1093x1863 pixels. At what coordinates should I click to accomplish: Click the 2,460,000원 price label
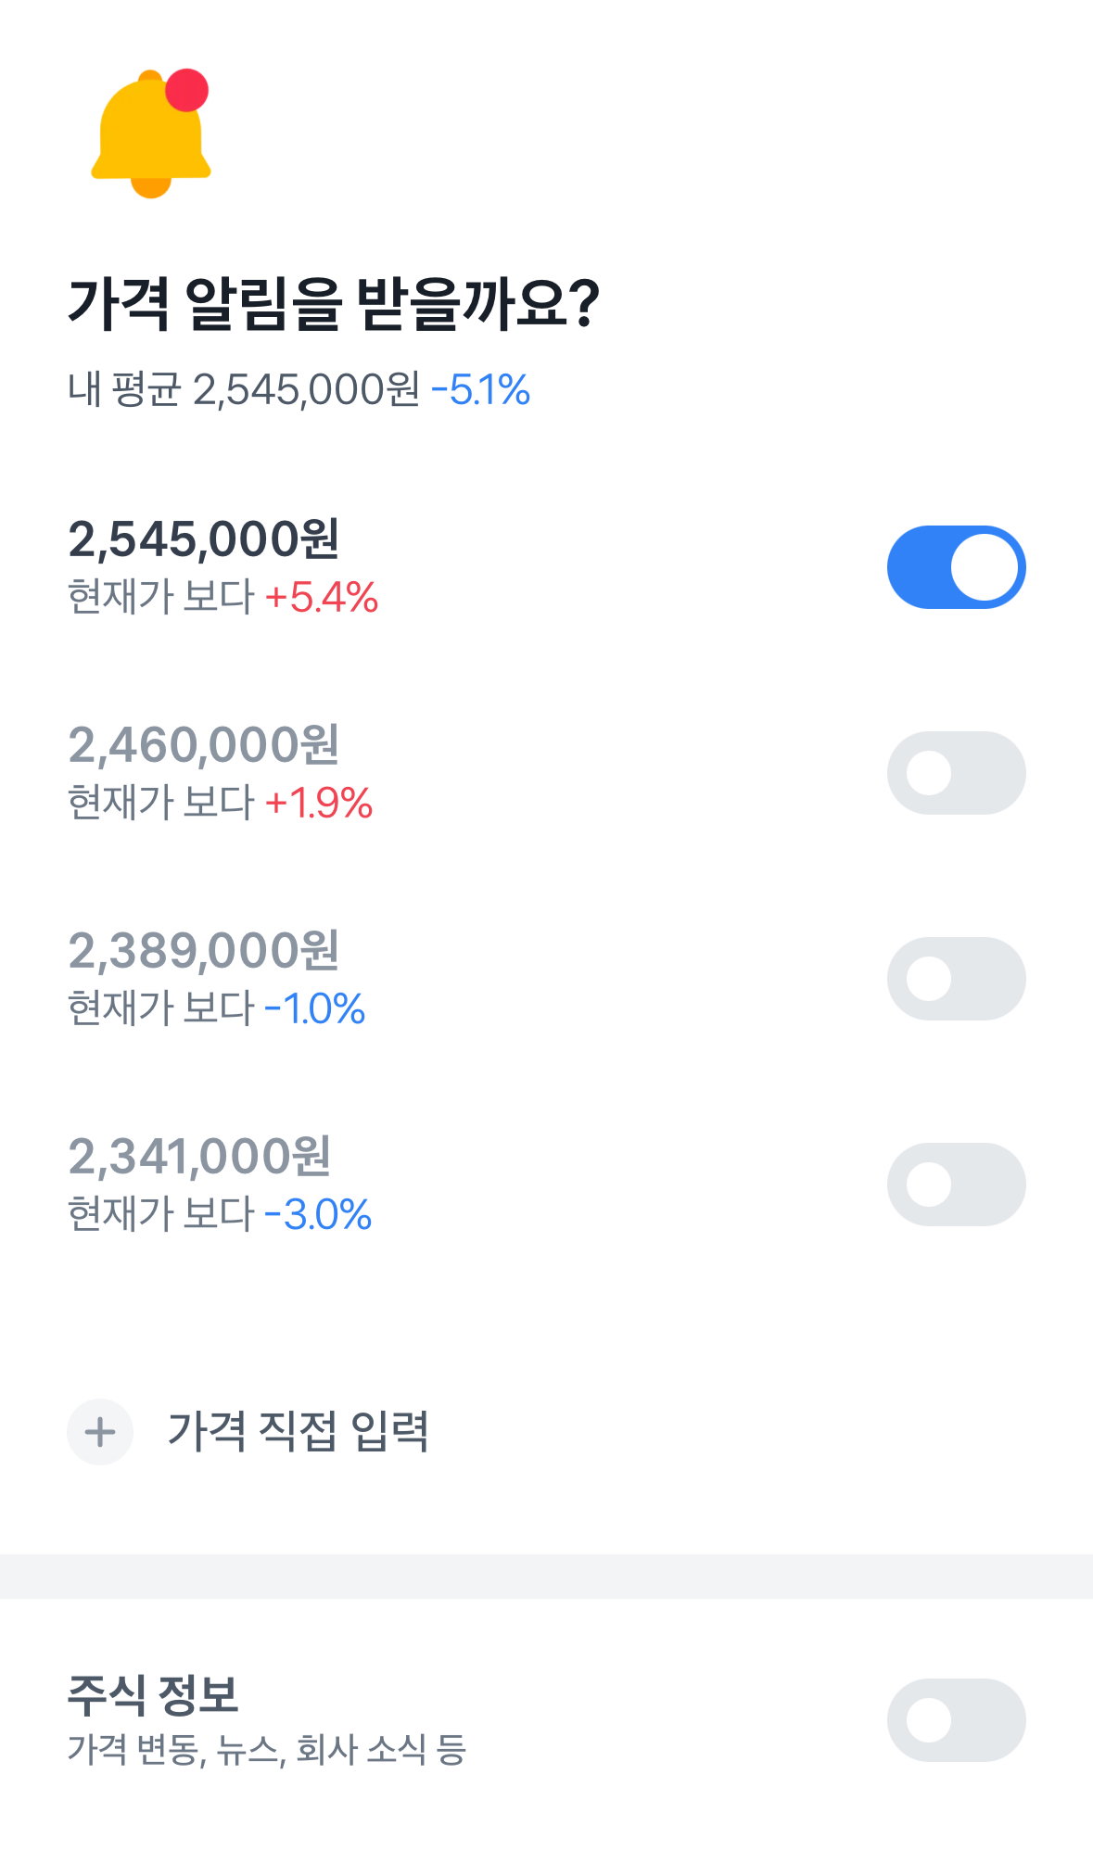204,745
